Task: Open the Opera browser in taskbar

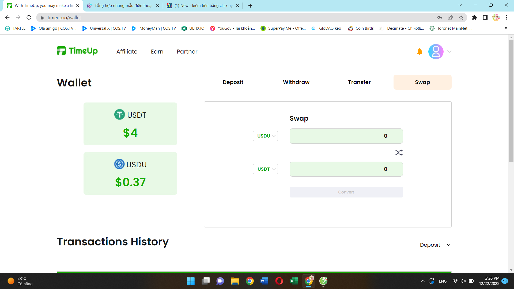Action: click(x=279, y=281)
